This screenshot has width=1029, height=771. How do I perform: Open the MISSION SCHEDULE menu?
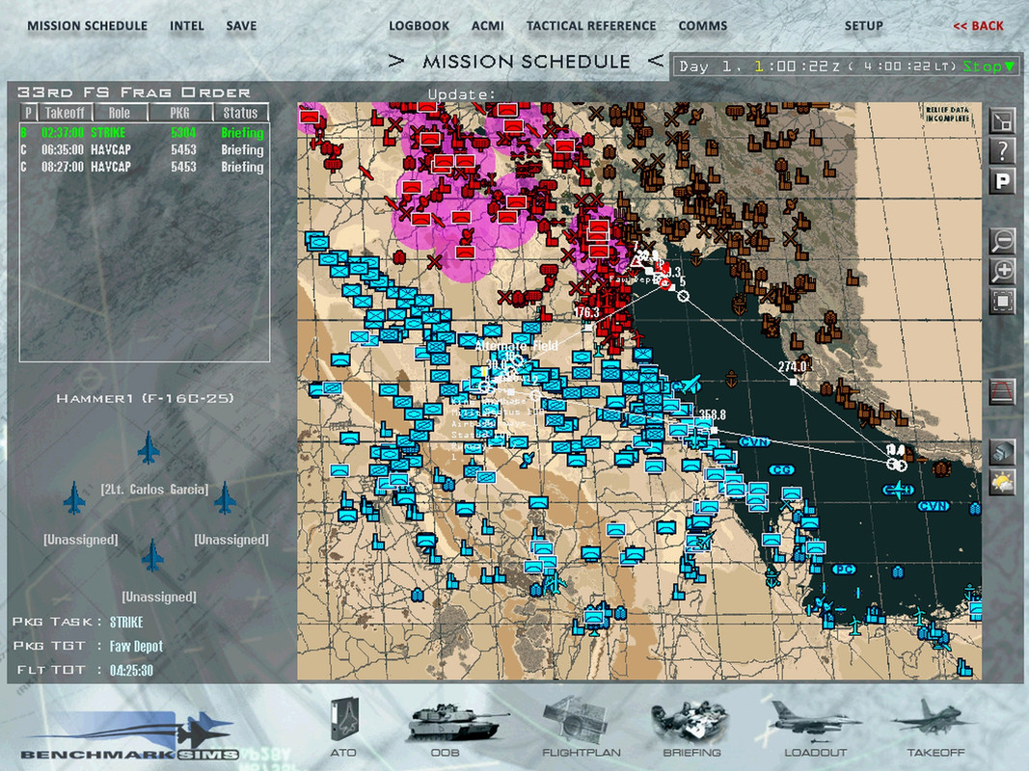(88, 26)
